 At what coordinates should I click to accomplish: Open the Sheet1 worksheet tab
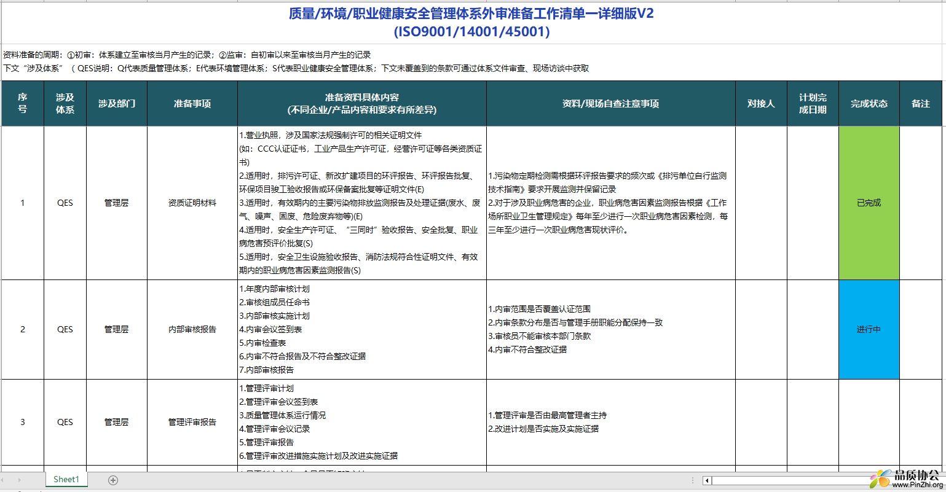coord(66,480)
